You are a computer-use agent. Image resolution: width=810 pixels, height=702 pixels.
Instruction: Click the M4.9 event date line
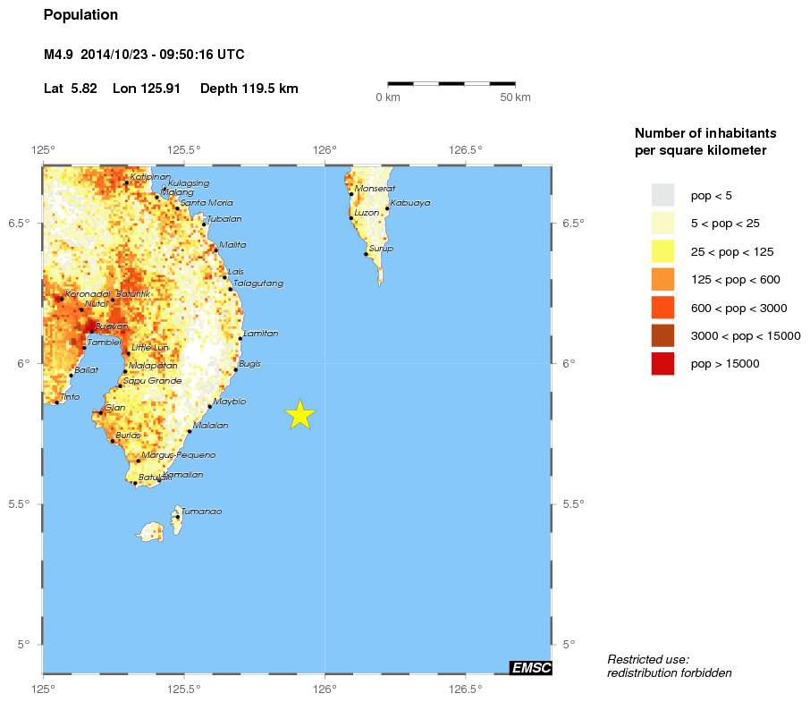144,55
